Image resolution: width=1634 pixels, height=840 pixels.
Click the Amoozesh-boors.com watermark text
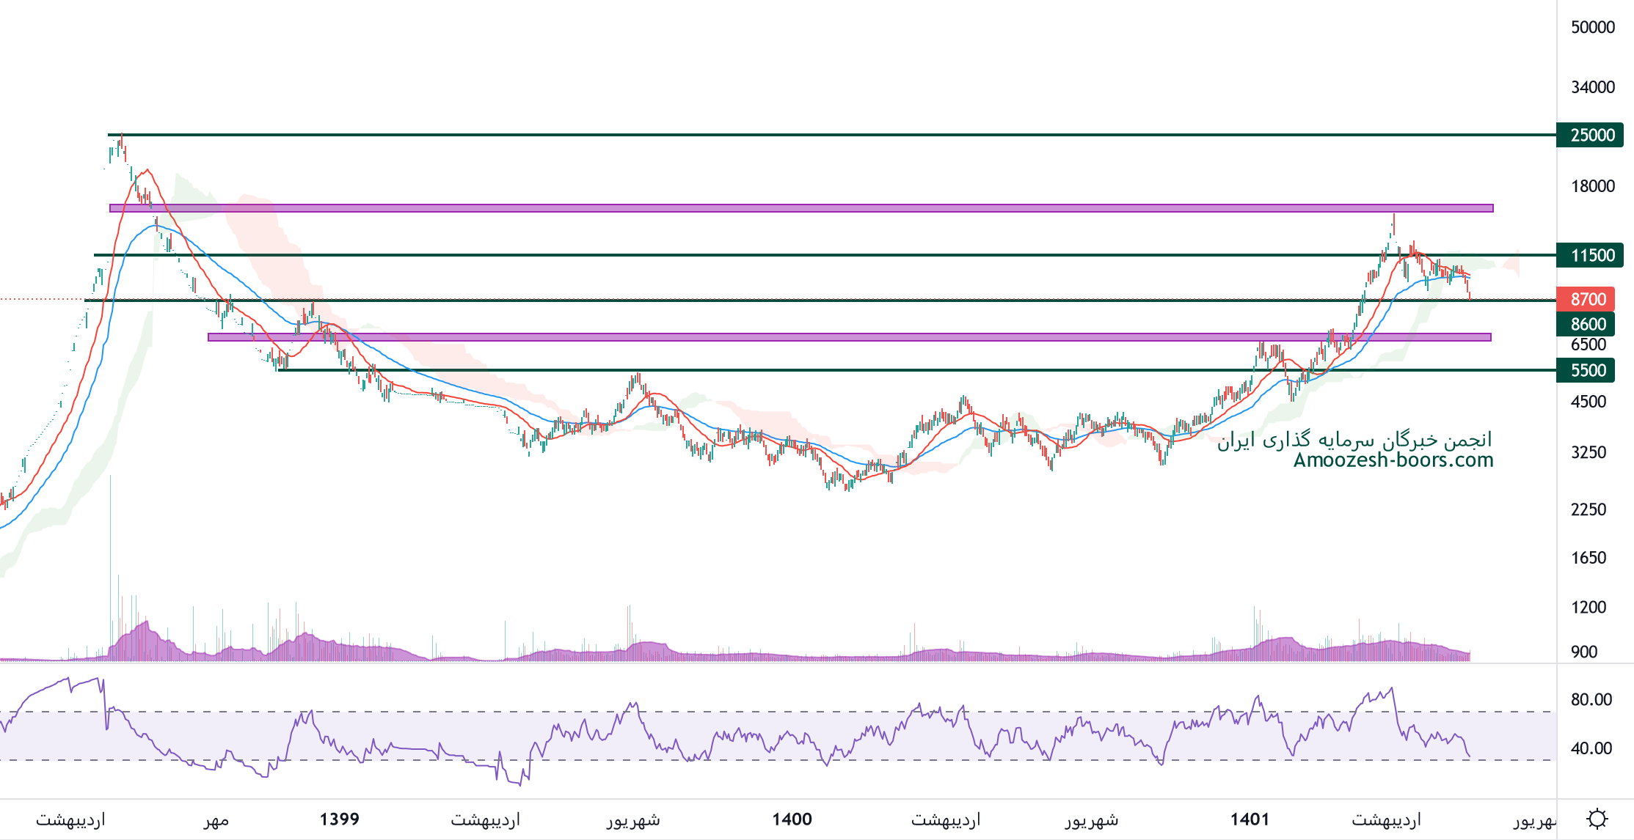(x=1393, y=460)
